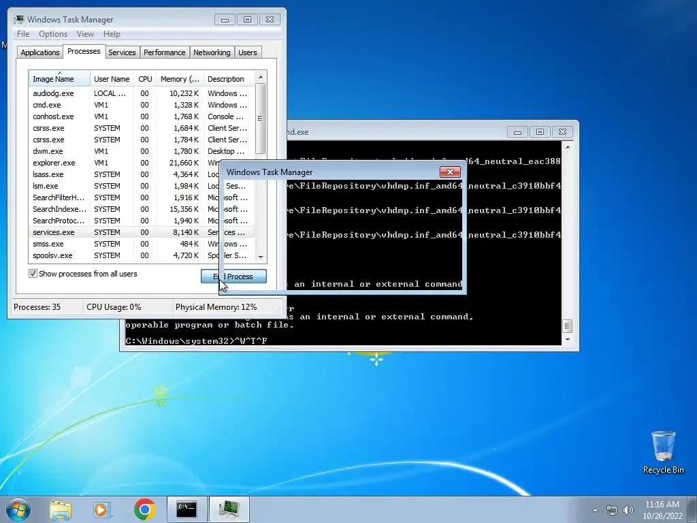Viewport: 697px width, 523px height.
Task: Open the File menu
Action: pos(23,34)
